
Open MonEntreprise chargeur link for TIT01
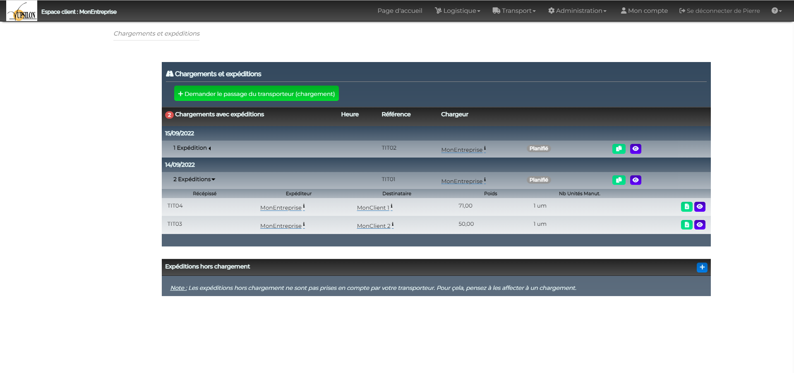(x=462, y=181)
